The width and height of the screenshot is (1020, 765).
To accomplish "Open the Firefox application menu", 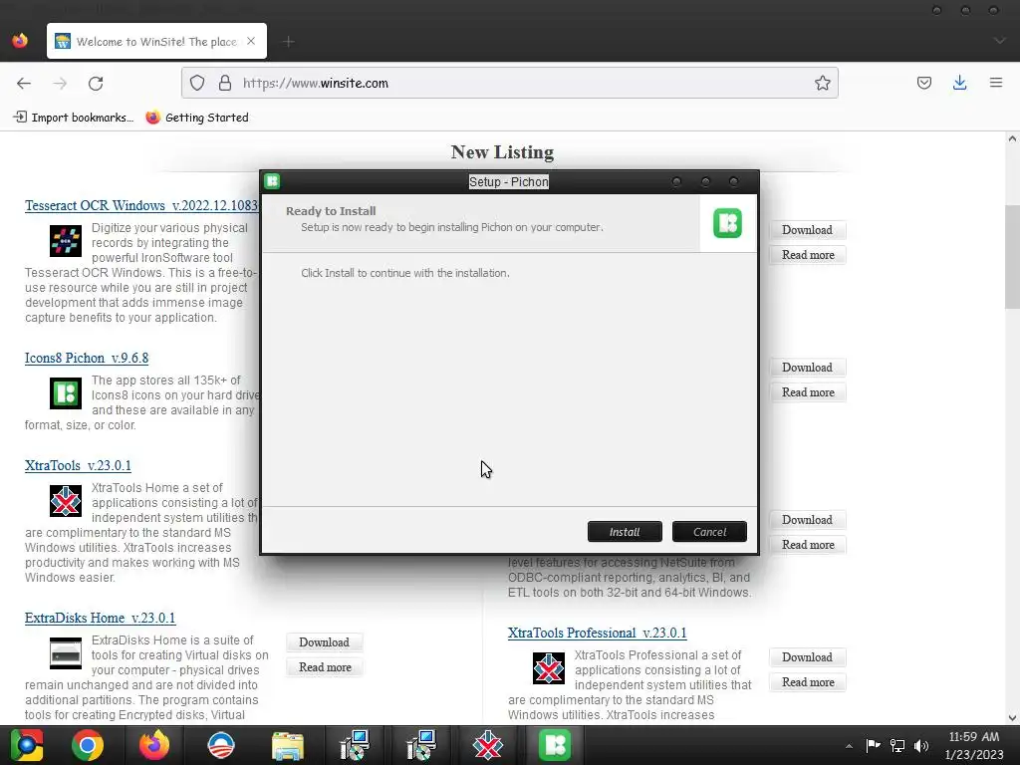I will click(996, 83).
